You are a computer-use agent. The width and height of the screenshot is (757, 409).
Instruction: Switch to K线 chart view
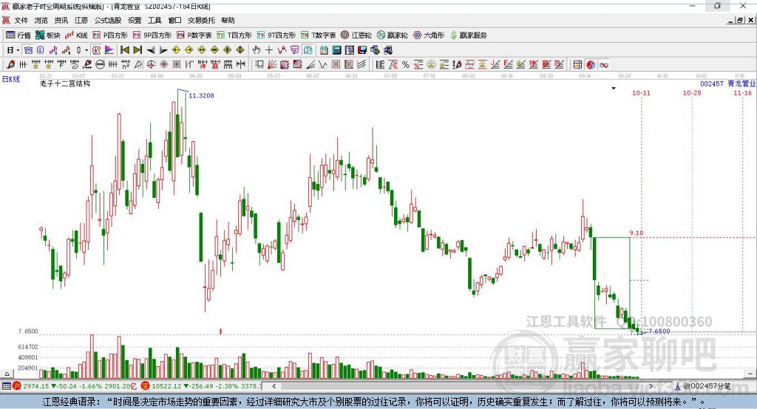76,35
